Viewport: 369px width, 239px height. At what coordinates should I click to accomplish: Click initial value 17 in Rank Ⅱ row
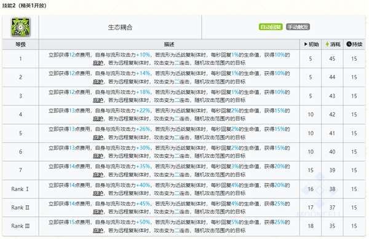tap(311, 208)
